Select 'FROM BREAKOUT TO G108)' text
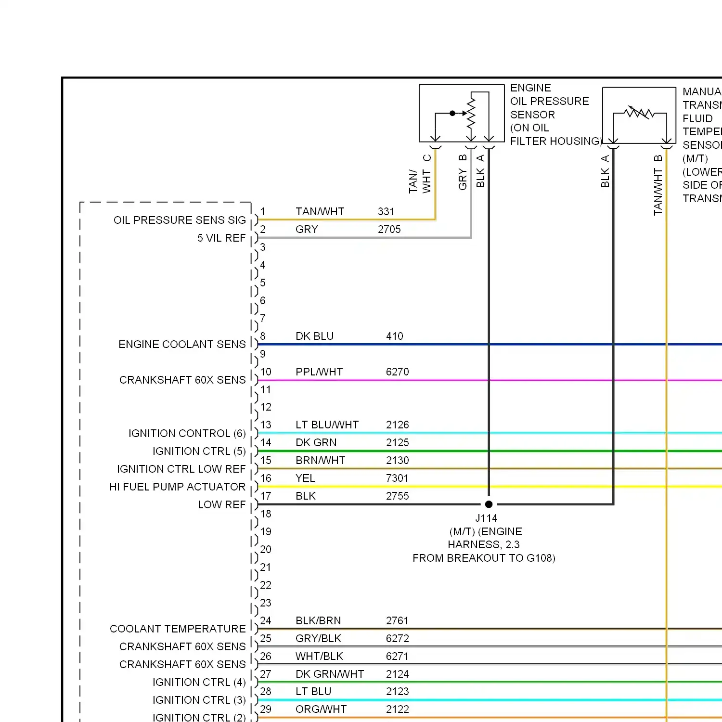Image resolution: width=722 pixels, height=722 pixels. [x=484, y=558]
